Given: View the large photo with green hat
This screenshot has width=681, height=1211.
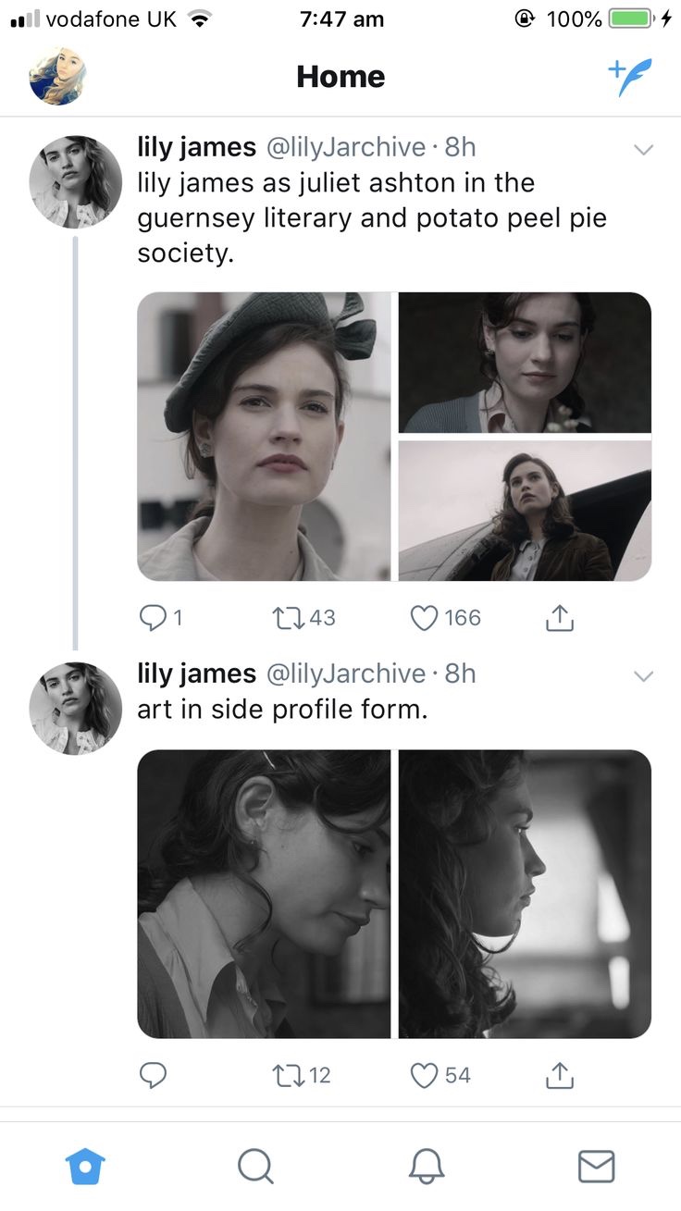Looking at the screenshot, I should (264, 437).
